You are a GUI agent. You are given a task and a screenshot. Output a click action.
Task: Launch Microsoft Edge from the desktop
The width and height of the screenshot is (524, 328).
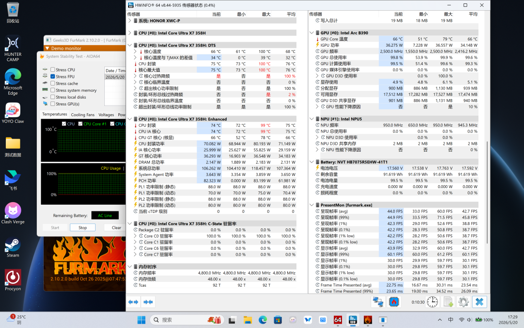tap(13, 82)
